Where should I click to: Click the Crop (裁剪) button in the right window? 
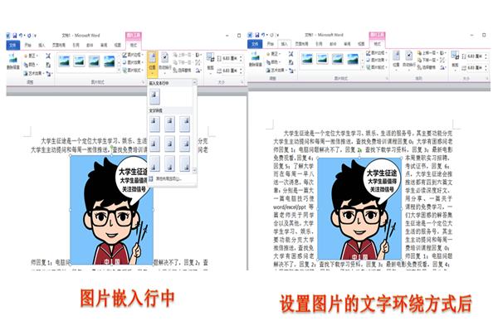(455, 60)
